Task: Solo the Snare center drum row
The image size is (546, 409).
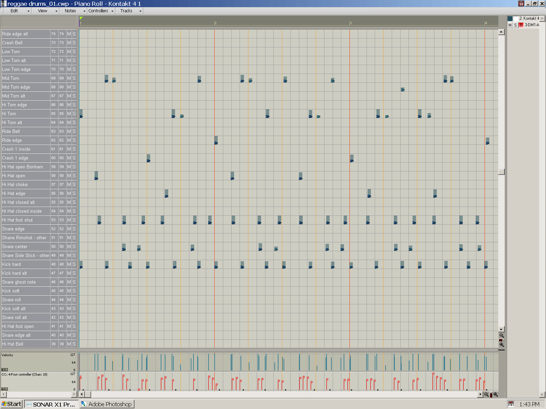Action: point(74,246)
